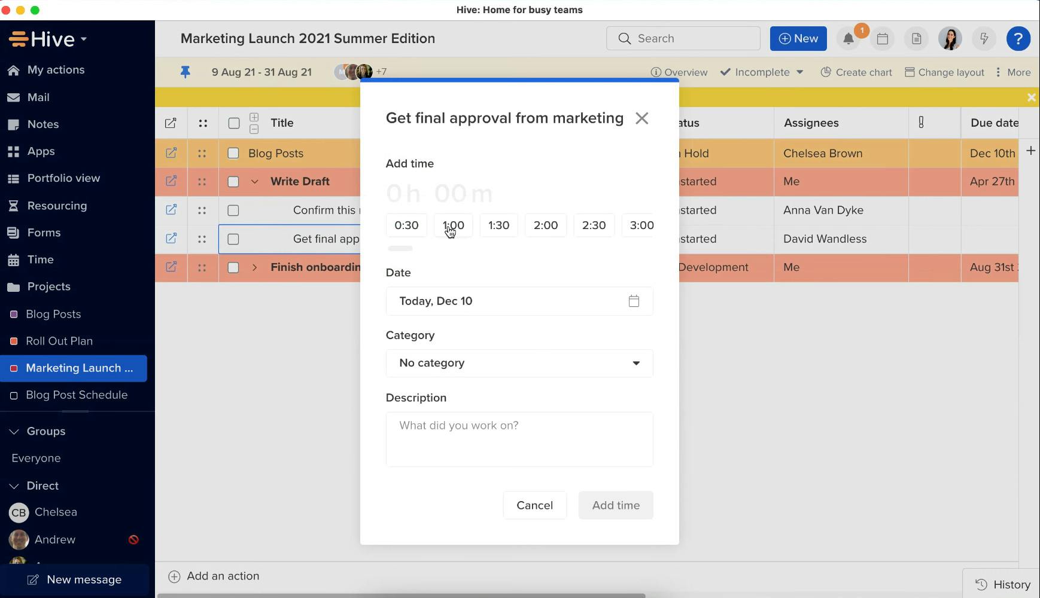Open Portfolio view from sidebar
The image size is (1040, 598).
click(63, 178)
